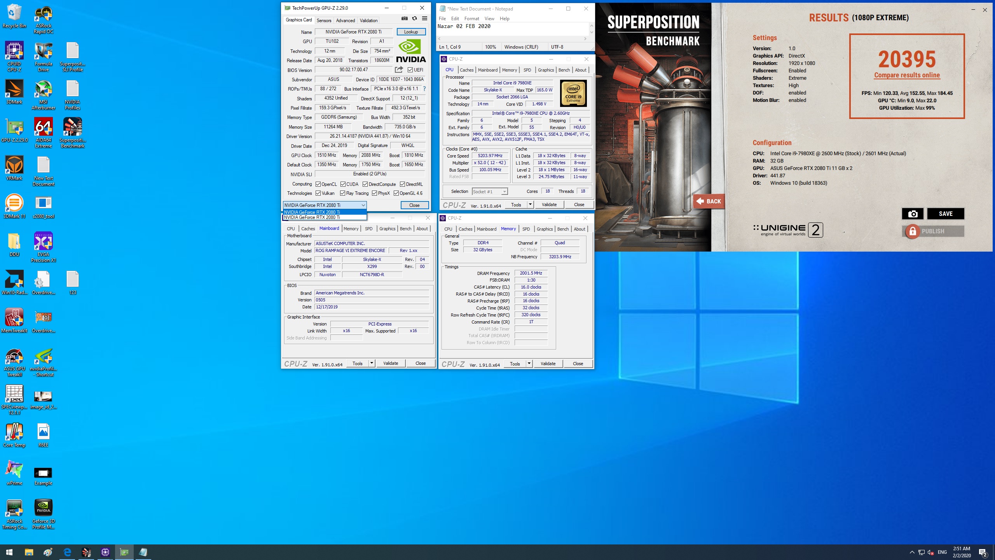Click SAVE button in Superposition
995x560 pixels.
[x=946, y=213]
